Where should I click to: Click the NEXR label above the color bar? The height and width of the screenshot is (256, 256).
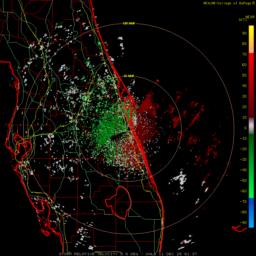(x=250, y=17)
